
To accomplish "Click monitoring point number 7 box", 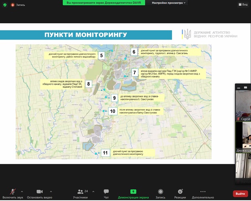I will click(135, 73).
